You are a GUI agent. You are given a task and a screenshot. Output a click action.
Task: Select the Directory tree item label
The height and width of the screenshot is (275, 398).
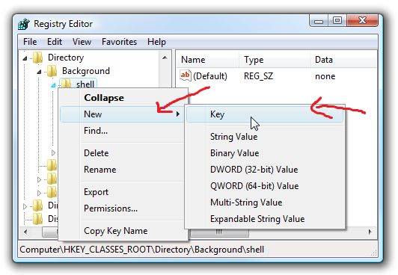(66, 58)
